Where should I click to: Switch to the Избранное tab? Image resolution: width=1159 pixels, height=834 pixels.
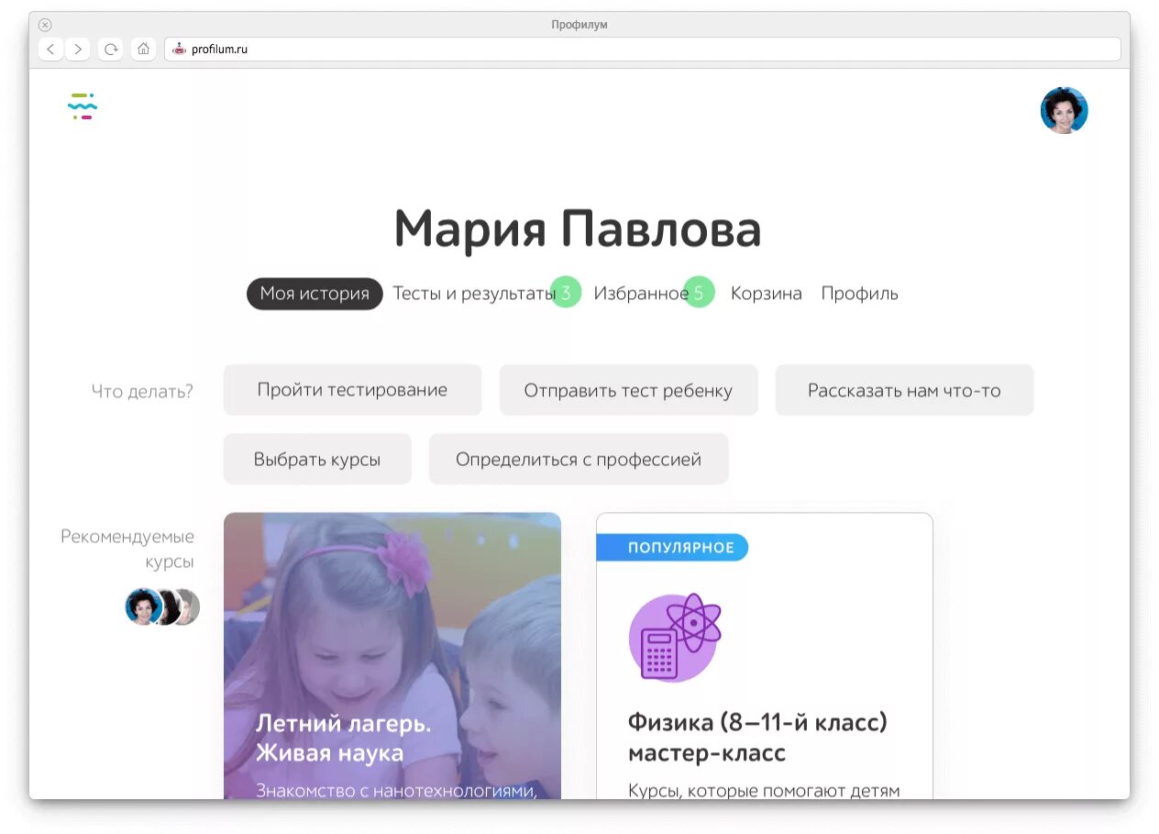pyautogui.click(x=641, y=294)
